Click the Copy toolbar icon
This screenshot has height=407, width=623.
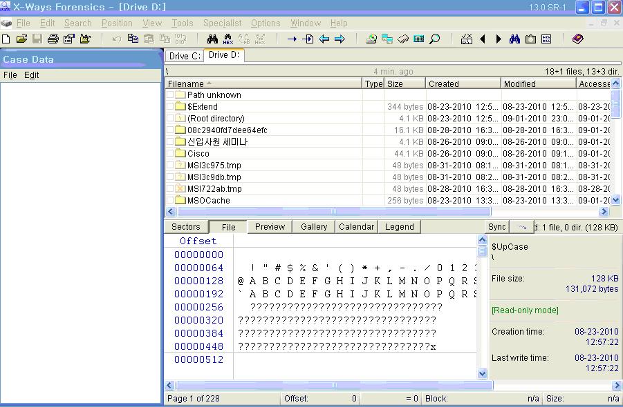[x=133, y=39]
